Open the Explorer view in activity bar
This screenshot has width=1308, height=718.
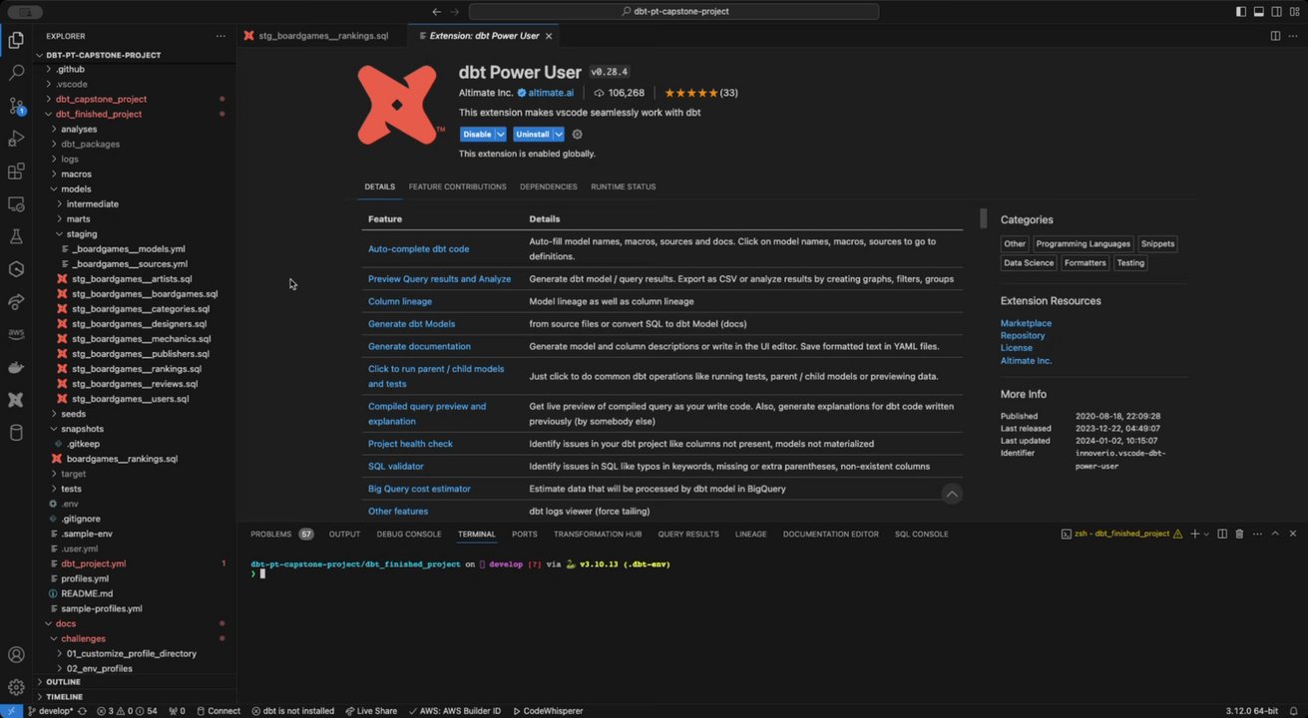coord(16,40)
